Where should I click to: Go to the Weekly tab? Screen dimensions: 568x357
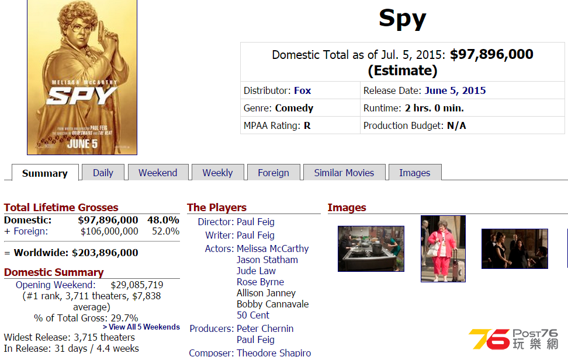[x=218, y=173]
